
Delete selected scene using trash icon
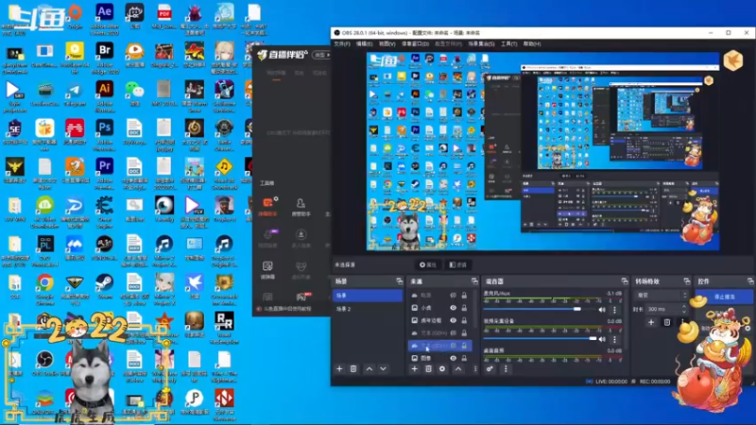coord(353,369)
